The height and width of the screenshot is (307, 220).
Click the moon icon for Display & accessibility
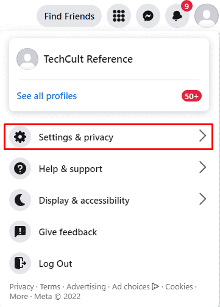(x=20, y=200)
